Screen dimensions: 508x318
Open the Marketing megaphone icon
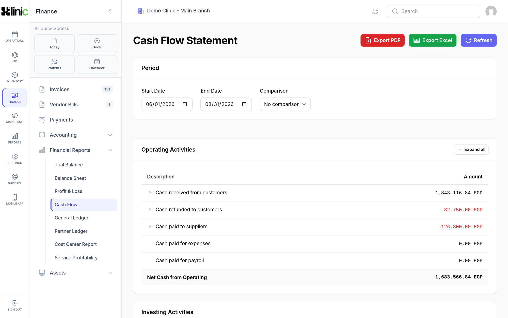coord(15,116)
